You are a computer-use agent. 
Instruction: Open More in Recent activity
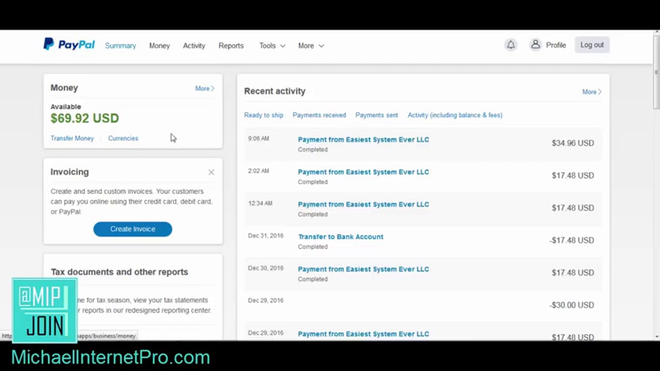tap(591, 92)
